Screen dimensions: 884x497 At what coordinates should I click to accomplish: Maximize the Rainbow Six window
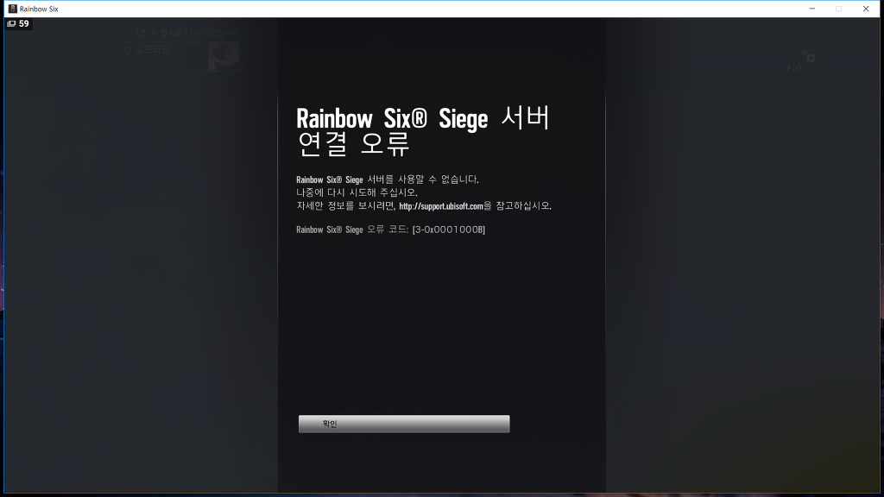click(838, 9)
